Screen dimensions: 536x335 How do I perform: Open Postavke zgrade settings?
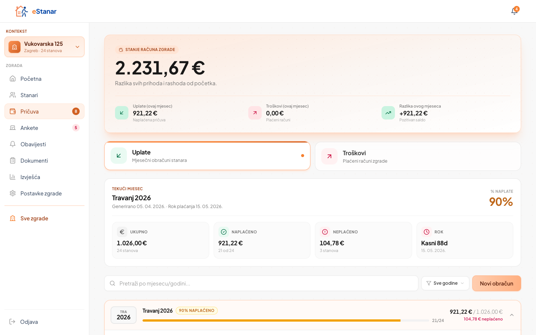pyautogui.click(x=44, y=193)
